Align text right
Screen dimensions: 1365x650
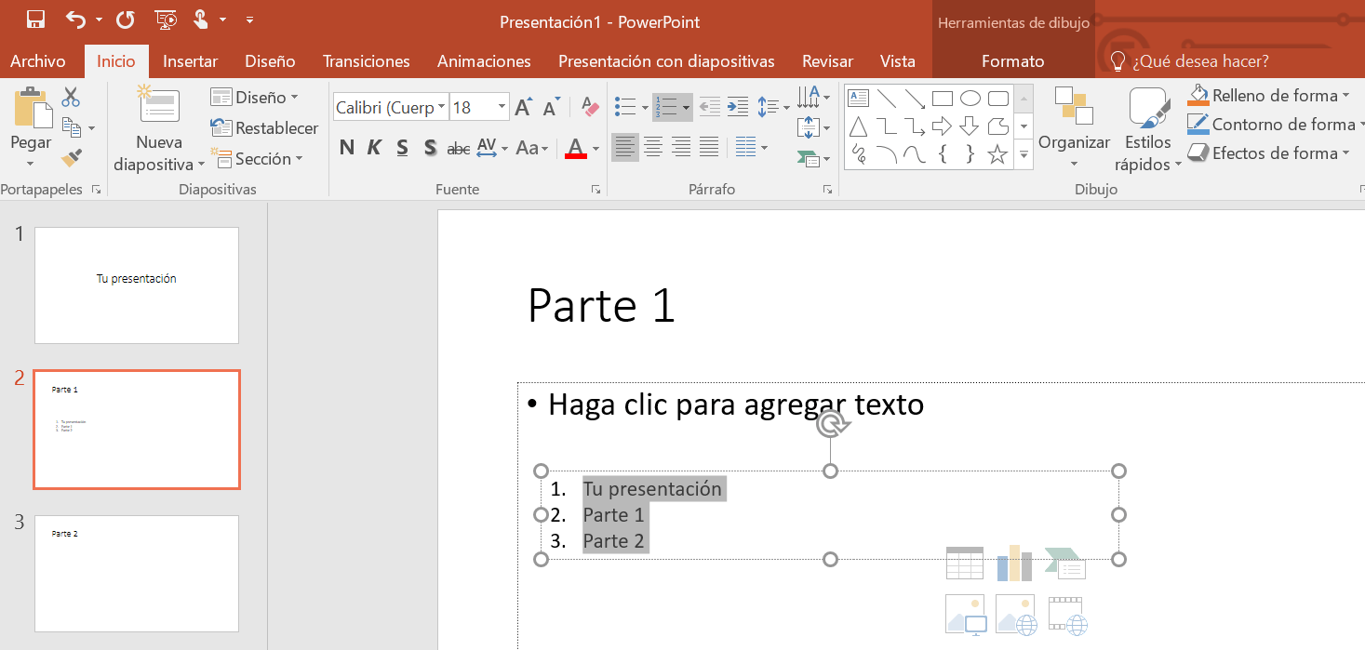coord(681,147)
